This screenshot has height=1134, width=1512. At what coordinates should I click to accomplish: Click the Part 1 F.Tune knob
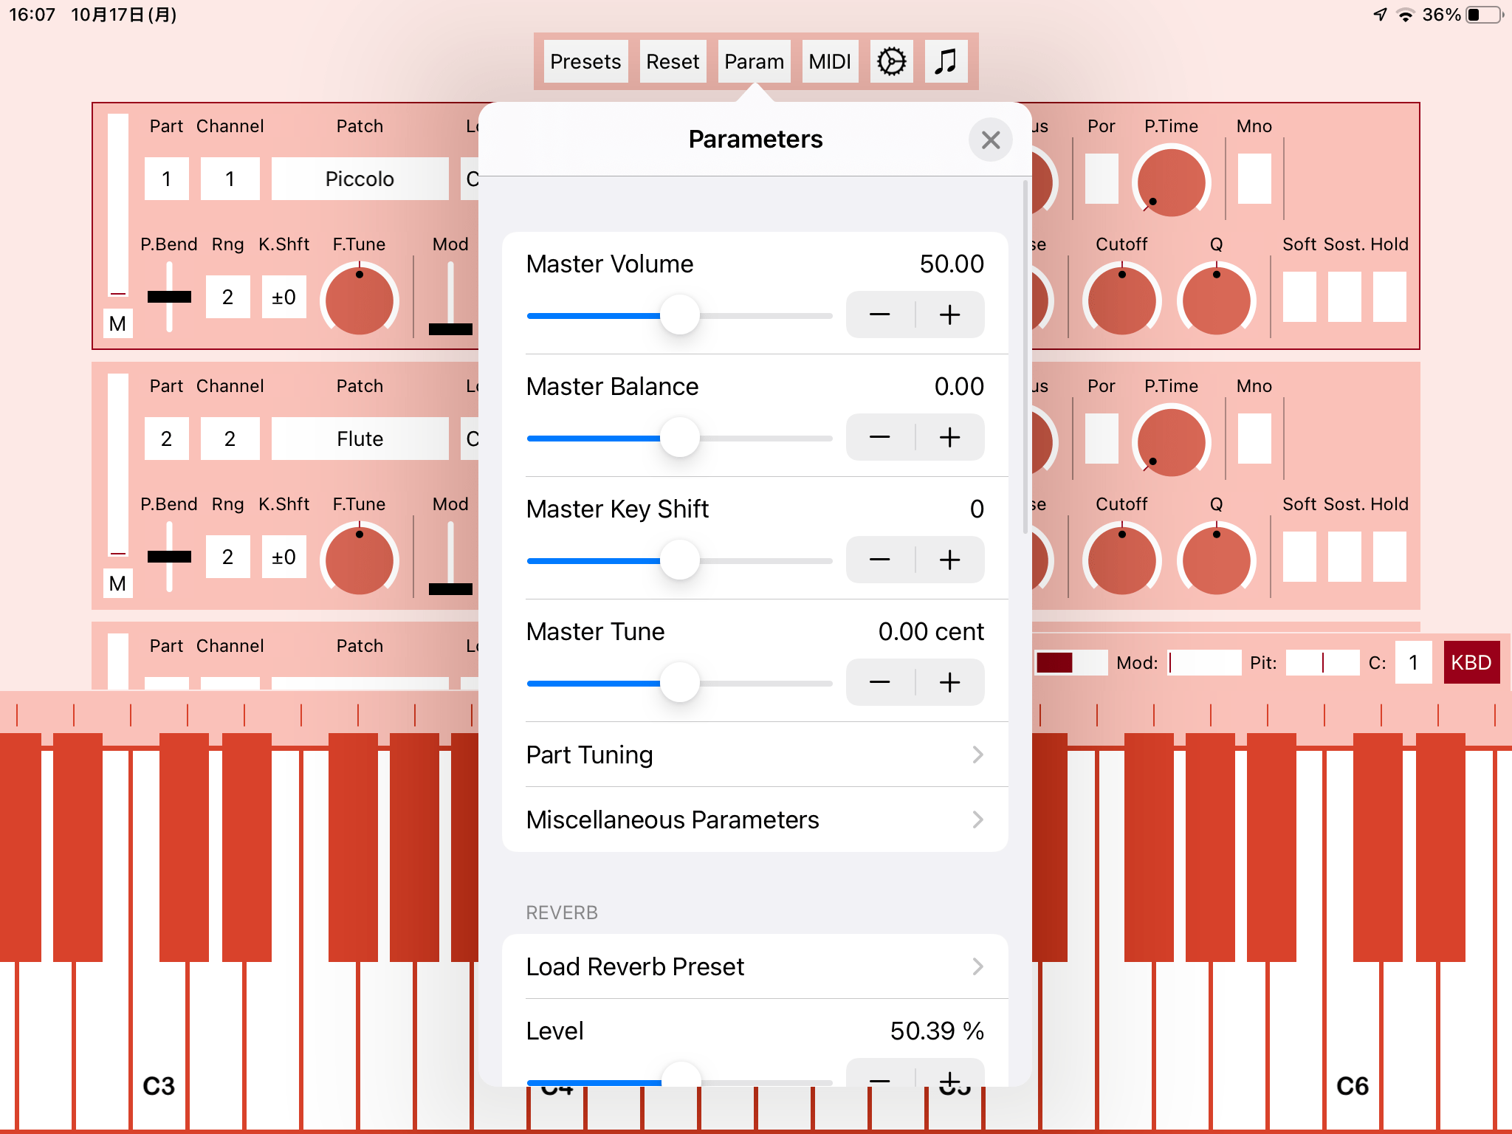tap(360, 300)
